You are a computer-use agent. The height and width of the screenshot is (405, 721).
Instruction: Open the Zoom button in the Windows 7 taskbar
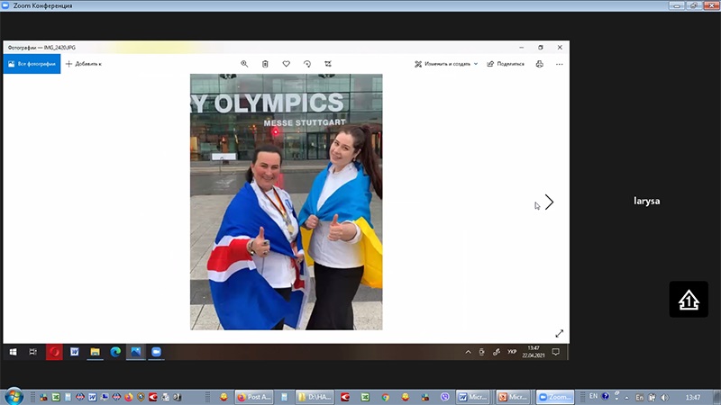pyautogui.click(x=555, y=397)
